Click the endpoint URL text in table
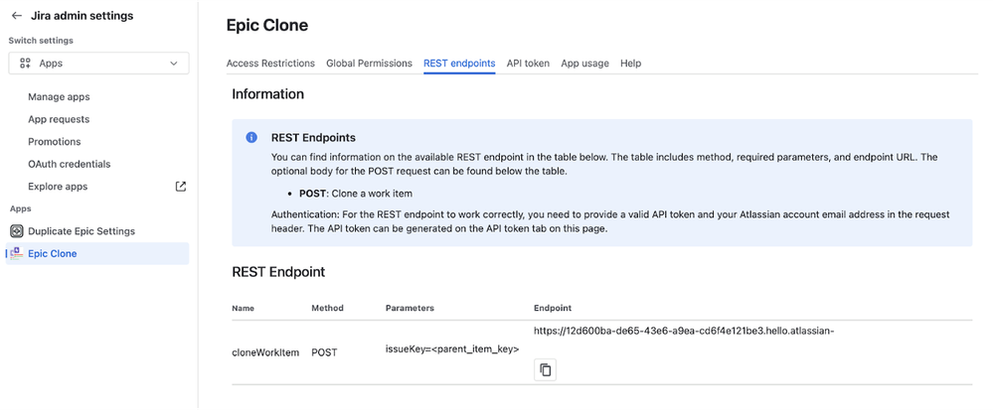993x410 pixels. click(x=683, y=332)
